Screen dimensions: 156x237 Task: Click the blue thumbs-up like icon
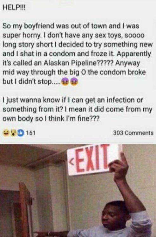pos(21,133)
